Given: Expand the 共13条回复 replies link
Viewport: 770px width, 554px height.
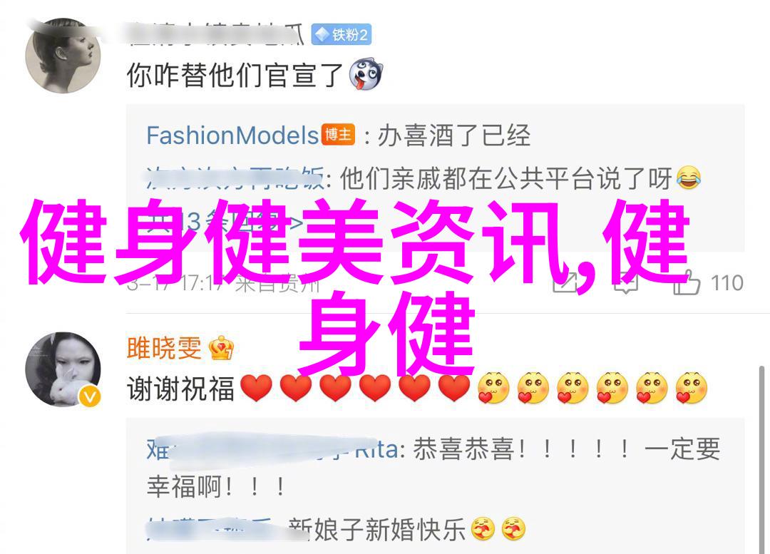Looking at the screenshot, I should [x=225, y=223].
